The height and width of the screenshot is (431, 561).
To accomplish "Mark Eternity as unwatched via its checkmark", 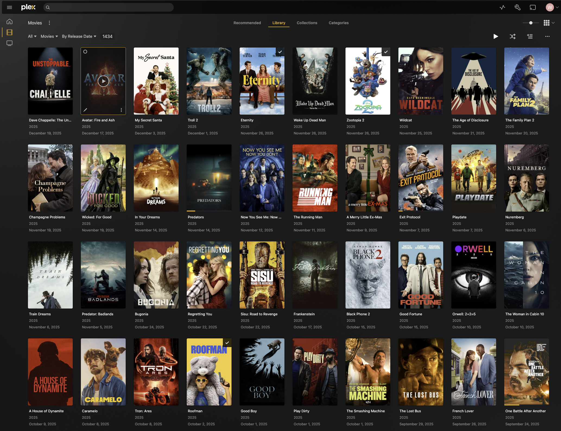I will (280, 52).
